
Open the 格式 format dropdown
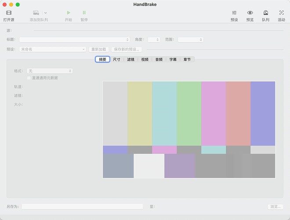coord(50,71)
